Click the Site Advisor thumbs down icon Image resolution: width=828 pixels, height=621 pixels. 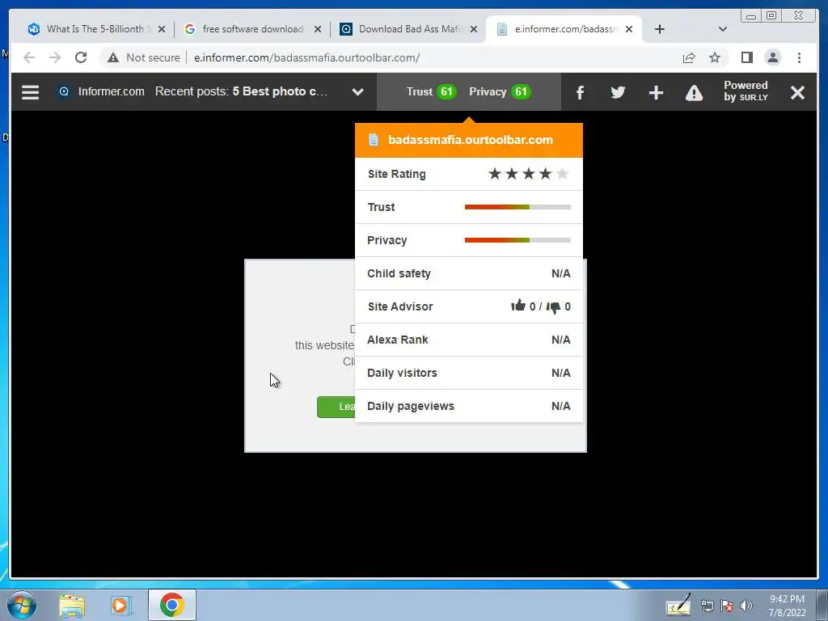click(x=553, y=306)
